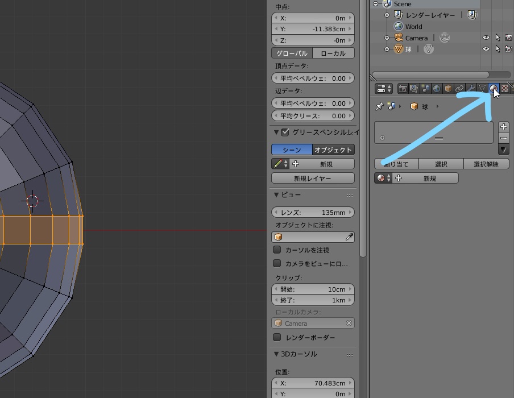
Task: Toggle Camera renderability in the outliner
Action: 508,38
